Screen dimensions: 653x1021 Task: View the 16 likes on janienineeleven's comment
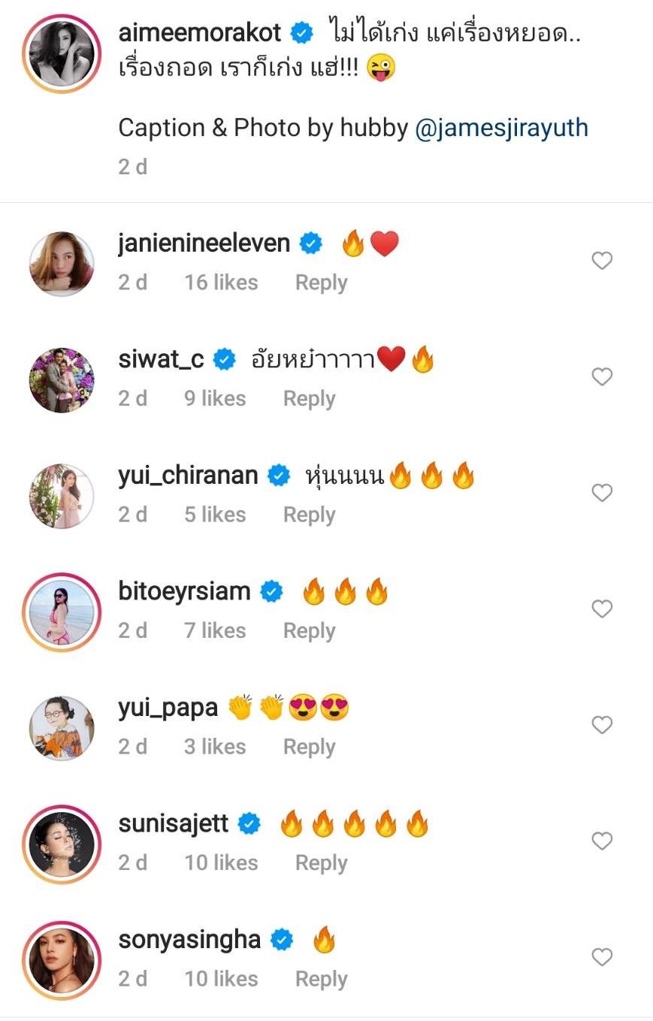221,283
